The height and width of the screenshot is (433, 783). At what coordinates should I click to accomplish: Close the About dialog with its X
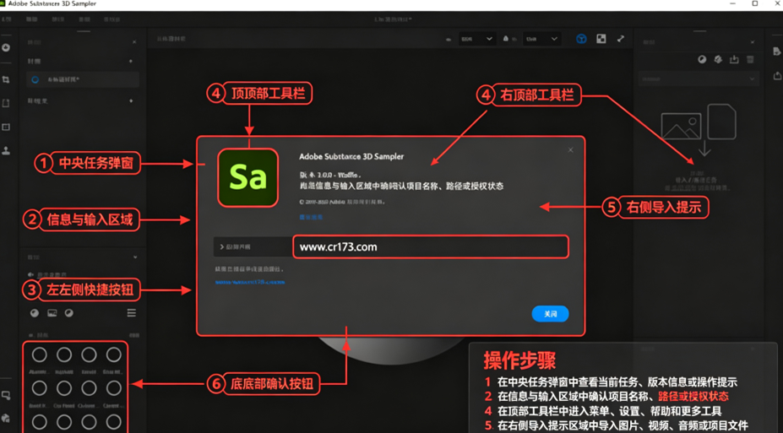click(571, 149)
